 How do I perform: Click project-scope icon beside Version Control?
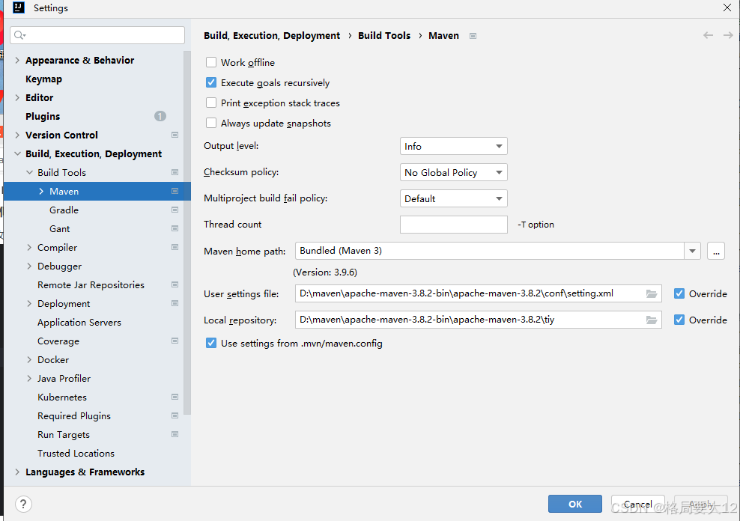[175, 135]
